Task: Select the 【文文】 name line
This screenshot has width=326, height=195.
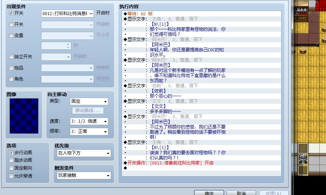Action: pyautogui.click(x=202, y=107)
